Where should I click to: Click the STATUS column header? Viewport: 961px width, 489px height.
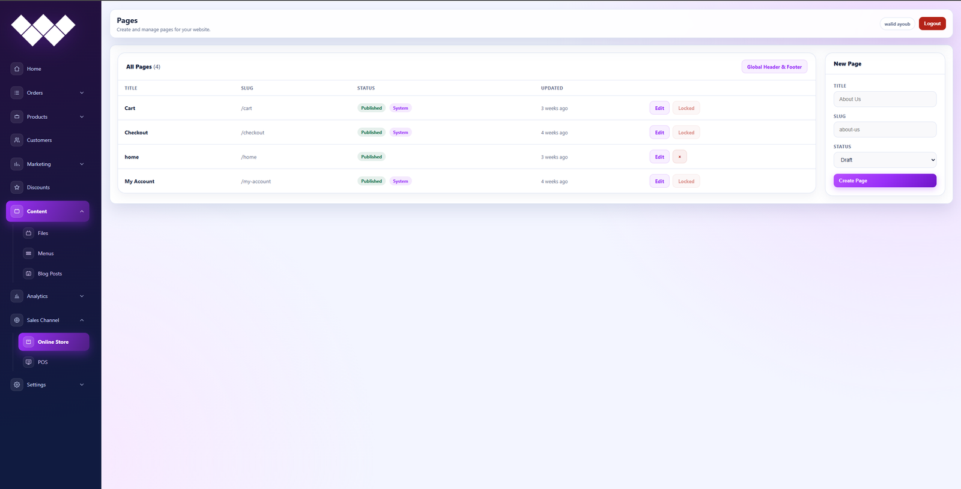point(366,88)
